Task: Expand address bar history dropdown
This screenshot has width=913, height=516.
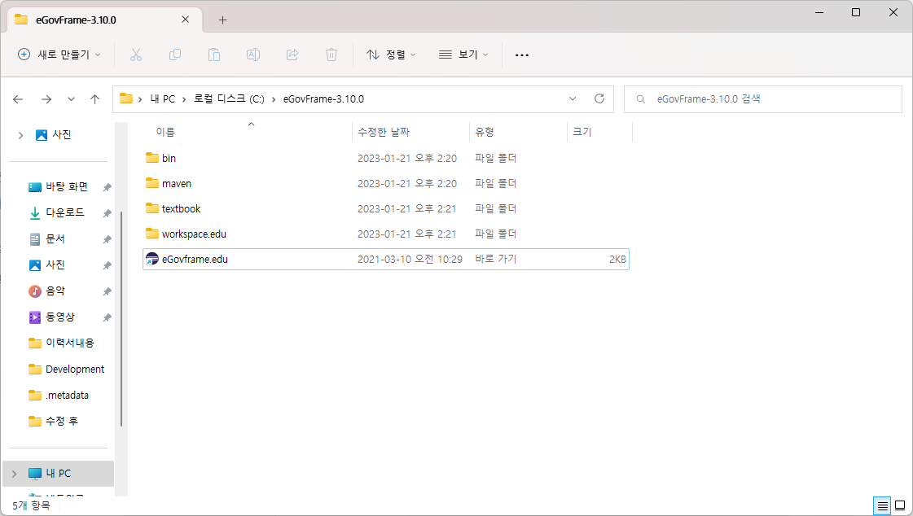Action: point(573,99)
